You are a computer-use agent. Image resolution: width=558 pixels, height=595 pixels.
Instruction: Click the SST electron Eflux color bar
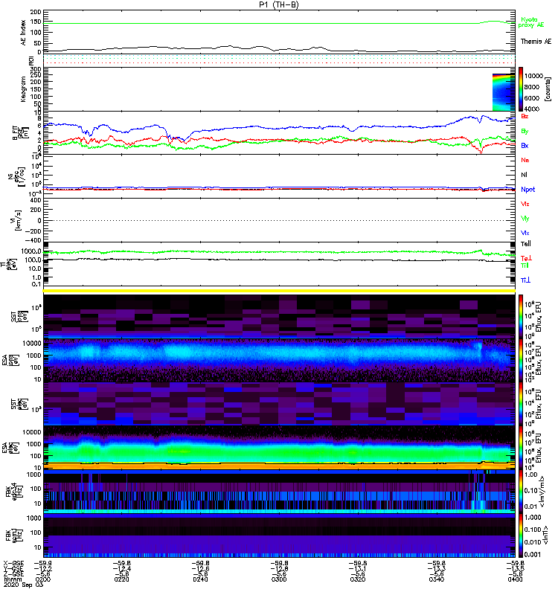click(521, 404)
